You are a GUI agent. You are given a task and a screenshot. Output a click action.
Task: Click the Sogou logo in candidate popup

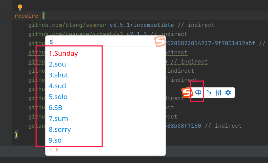point(160,42)
